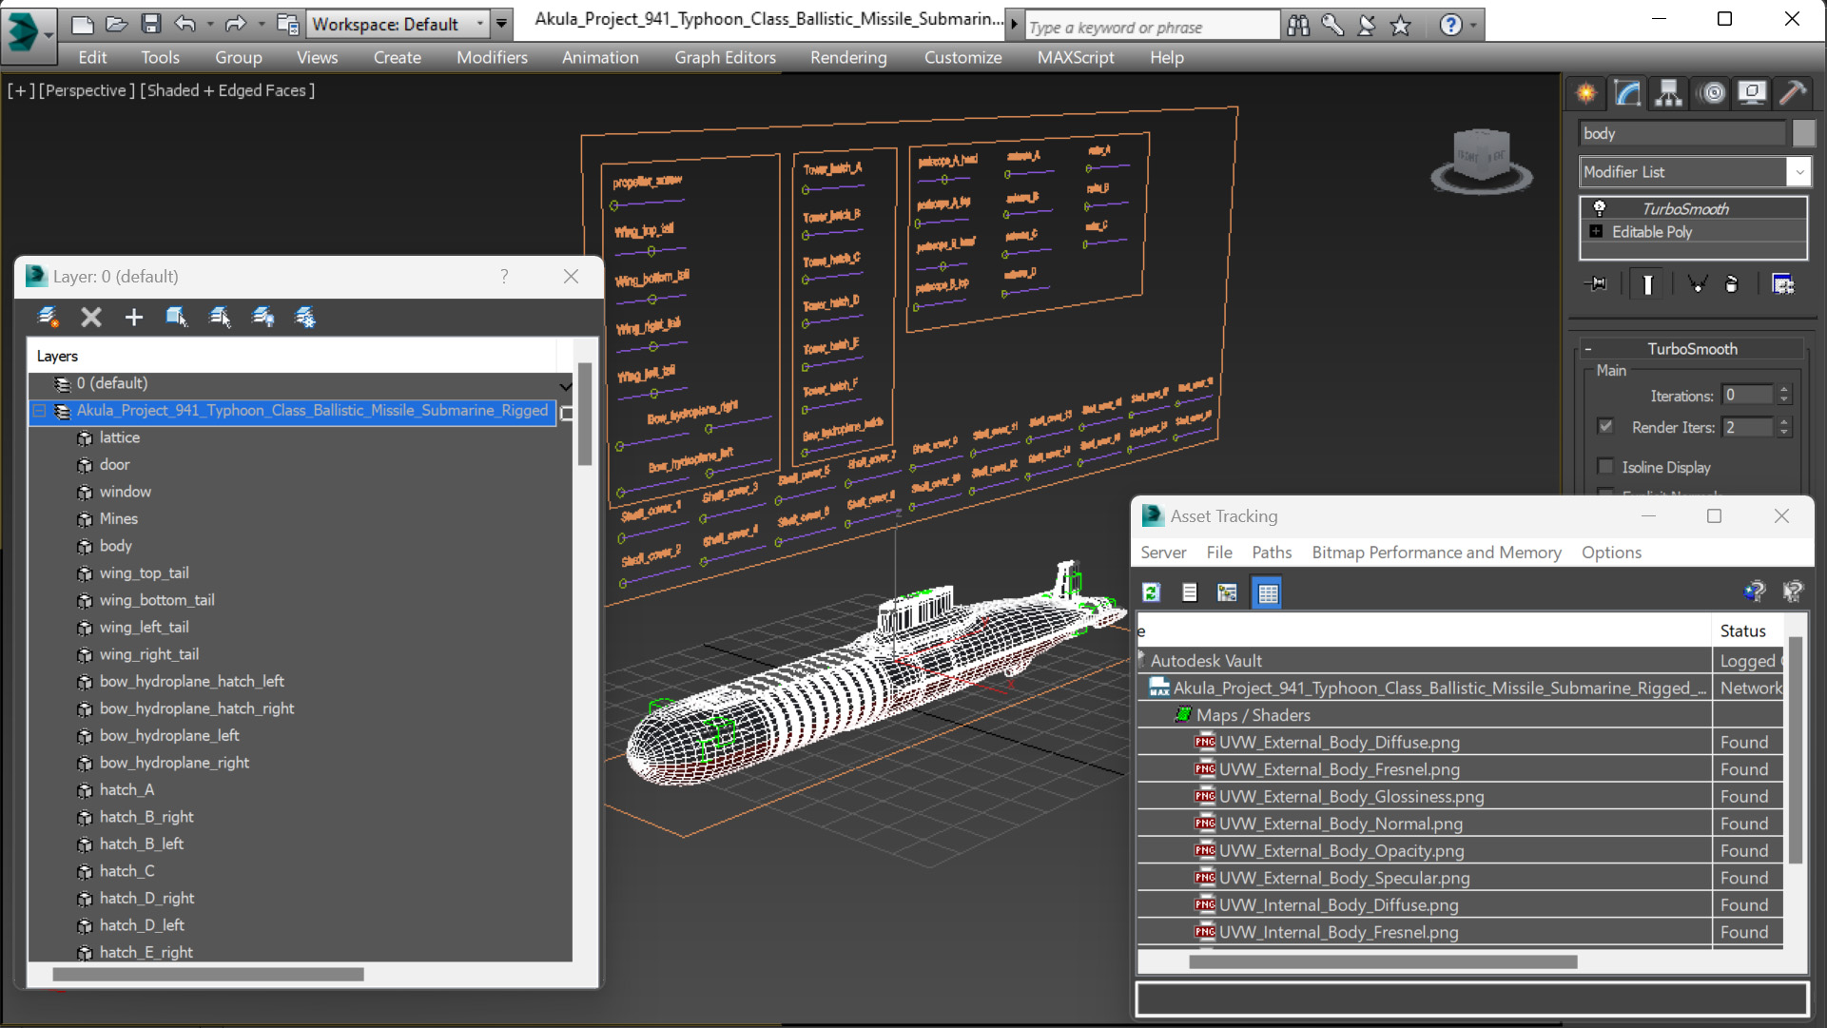Toggle the box beside Akula_Project layer row
The image size is (1827, 1028).
click(567, 413)
